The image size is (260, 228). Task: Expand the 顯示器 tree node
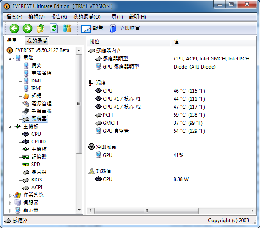point(10,211)
